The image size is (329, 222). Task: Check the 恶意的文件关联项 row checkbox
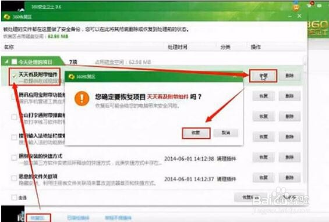tap(14, 178)
